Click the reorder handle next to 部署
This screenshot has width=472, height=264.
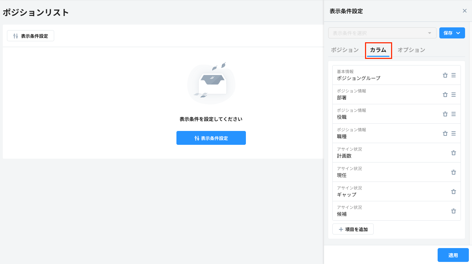pos(454,95)
